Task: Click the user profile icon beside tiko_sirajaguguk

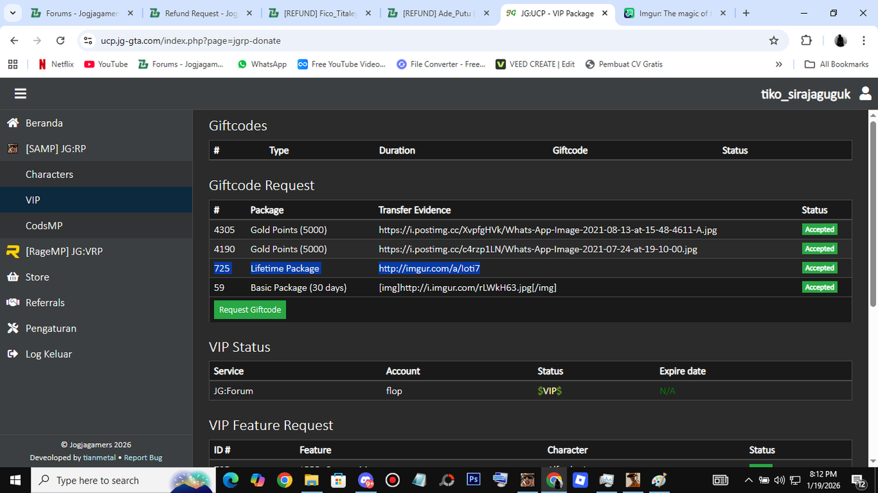Action: 866,94
